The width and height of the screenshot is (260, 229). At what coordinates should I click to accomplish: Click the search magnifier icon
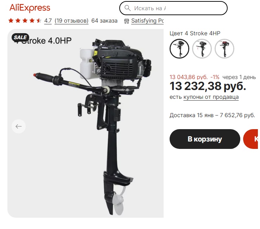pos(127,8)
